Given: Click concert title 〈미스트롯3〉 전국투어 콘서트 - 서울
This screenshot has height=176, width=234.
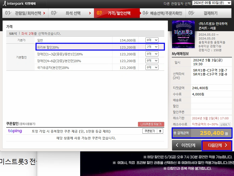Looking at the screenshot, I should click(213, 26).
